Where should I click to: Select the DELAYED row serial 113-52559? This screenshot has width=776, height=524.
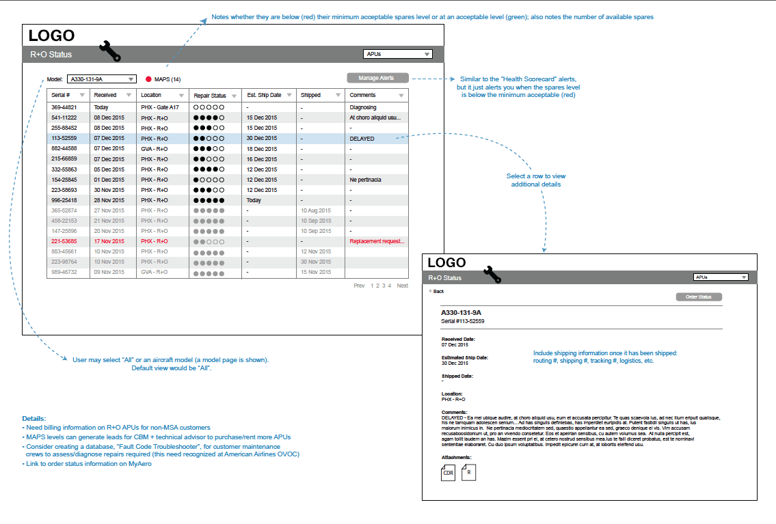click(x=67, y=139)
